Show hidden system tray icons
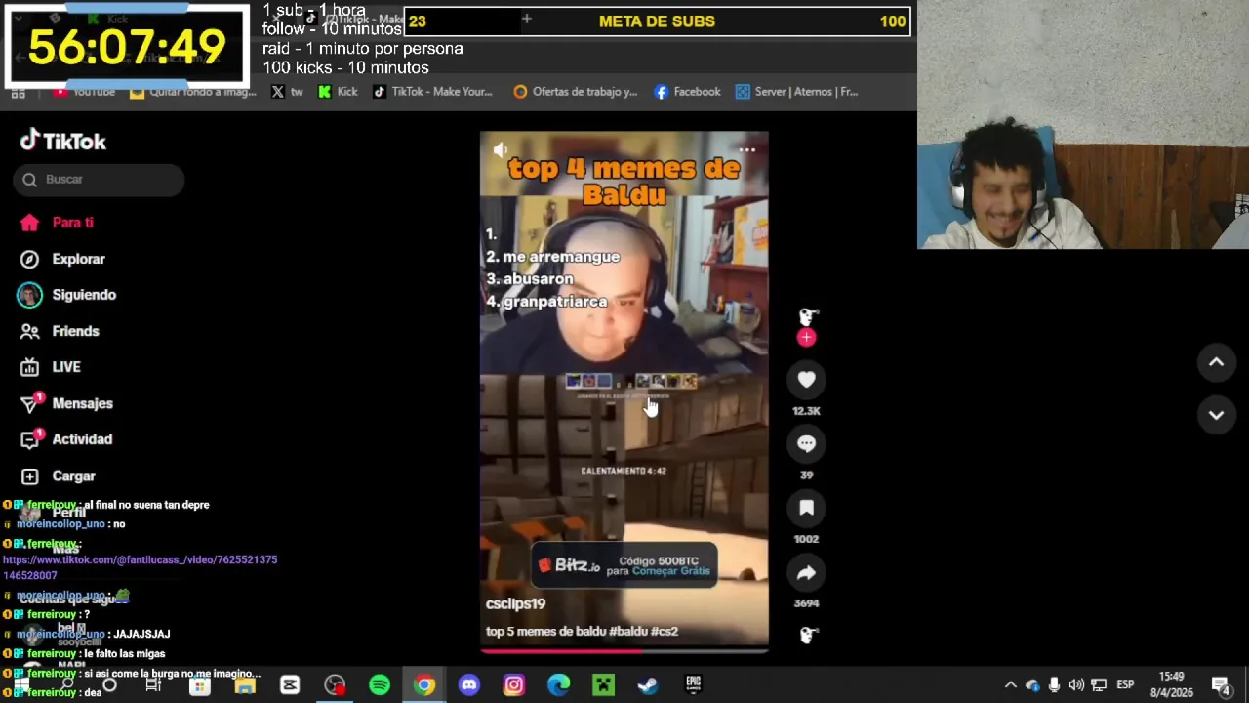The image size is (1249, 703). coord(1011,685)
